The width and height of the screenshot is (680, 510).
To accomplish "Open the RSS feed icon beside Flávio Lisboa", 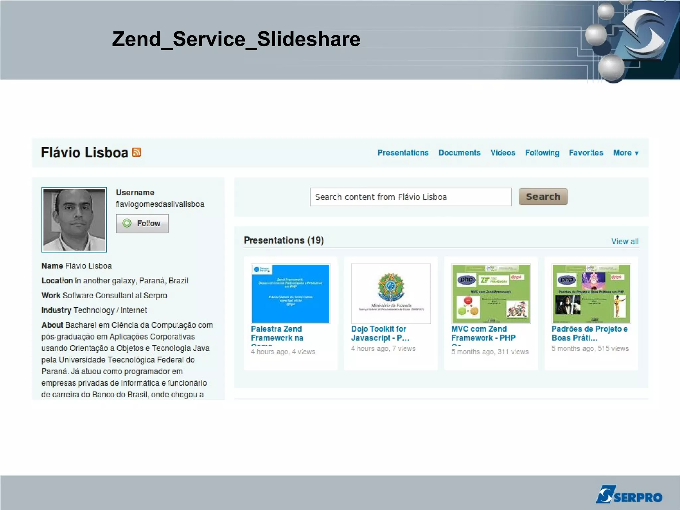I will (x=136, y=152).
